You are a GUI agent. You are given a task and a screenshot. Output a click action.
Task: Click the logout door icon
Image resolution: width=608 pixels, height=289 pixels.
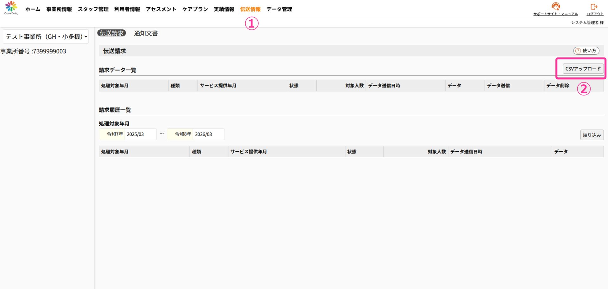594,7
